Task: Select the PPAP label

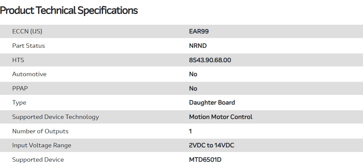Action: pos(20,89)
